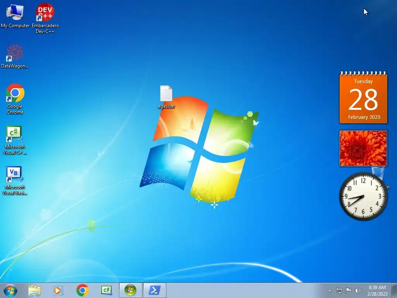Launch Windows Media Player from taskbar
The image size is (397, 298).
pos(58,290)
